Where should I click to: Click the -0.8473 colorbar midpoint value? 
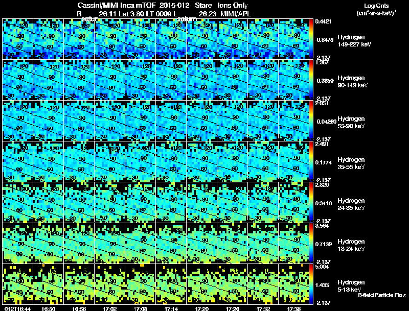click(324, 40)
